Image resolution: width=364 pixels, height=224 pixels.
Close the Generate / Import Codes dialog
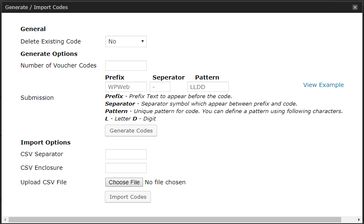coord(355,7)
